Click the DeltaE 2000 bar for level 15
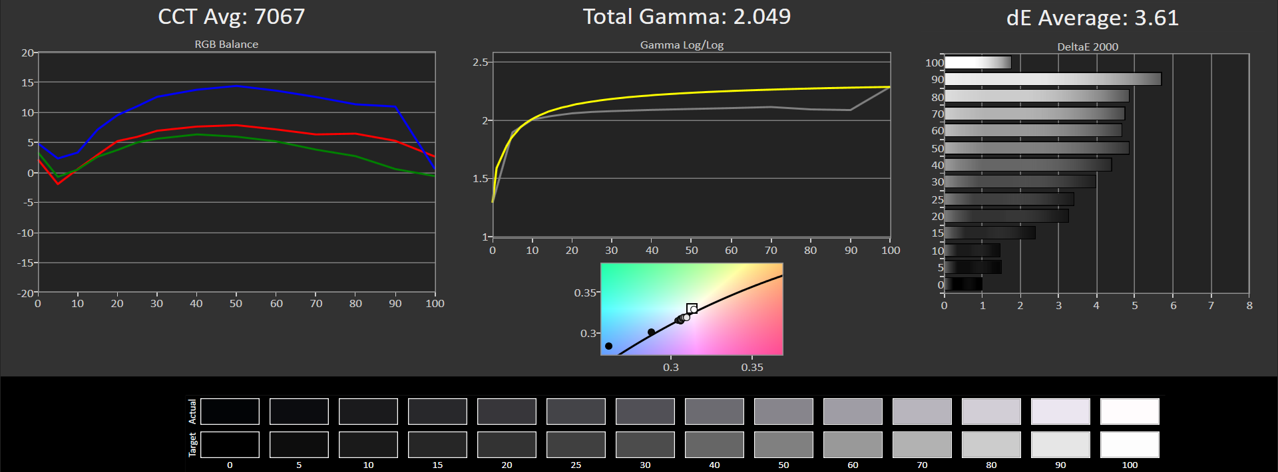Viewport: 1278px width, 472px height. pyautogui.click(x=990, y=233)
